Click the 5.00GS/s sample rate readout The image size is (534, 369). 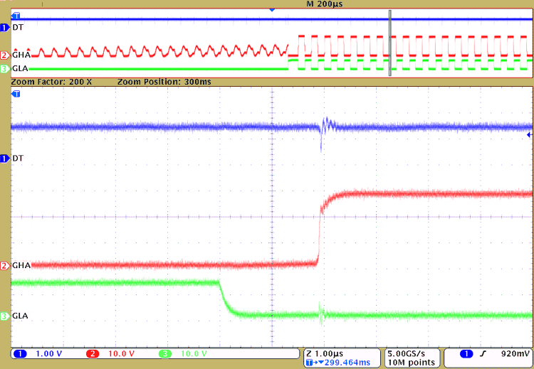pyautogui.click(x=409, y=353)
